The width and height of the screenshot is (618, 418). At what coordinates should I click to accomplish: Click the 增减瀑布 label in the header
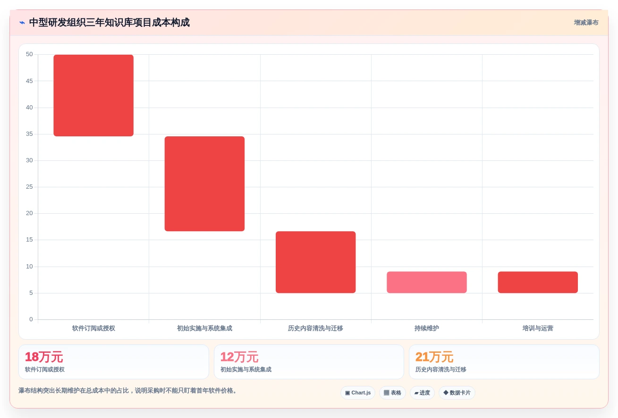click(586, 23)
